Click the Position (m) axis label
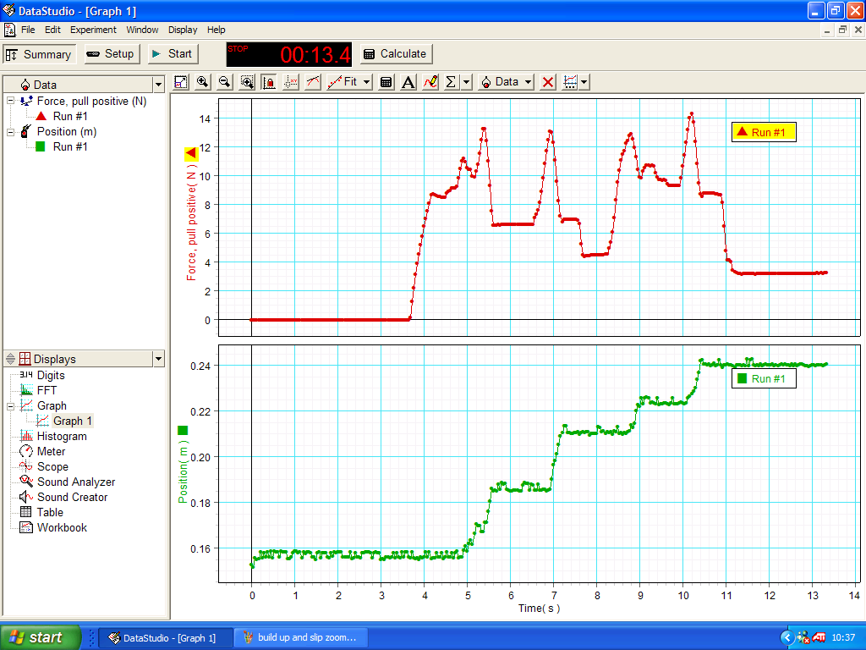This screenshot has height=650, width=866. point(183,471)
